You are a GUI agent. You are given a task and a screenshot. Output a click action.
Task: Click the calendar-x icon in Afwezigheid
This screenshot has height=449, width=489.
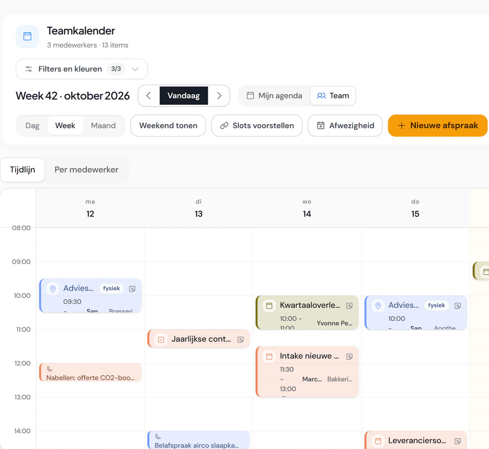click(x=321, y=126)
